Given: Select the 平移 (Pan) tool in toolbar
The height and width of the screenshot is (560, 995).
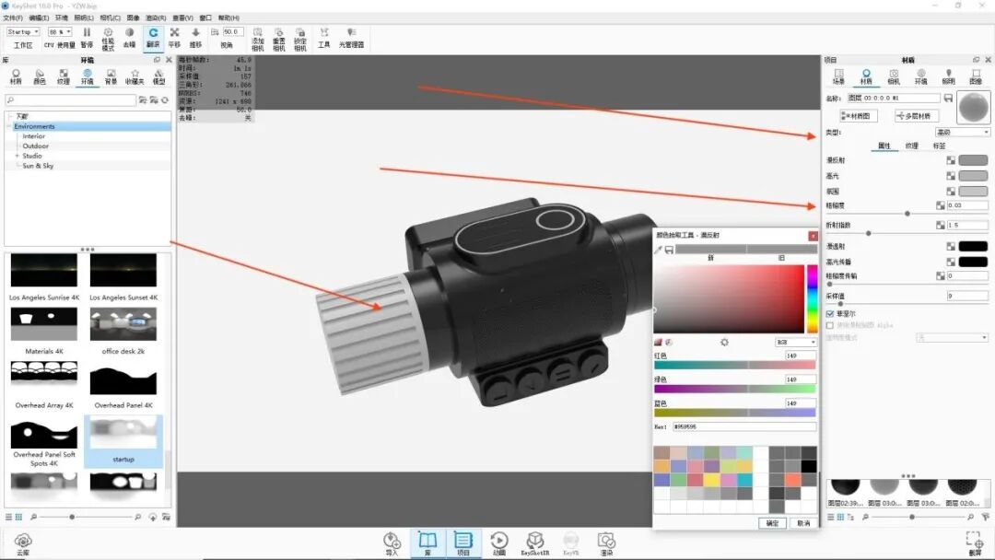Looking at the screenshot, I should (175, 35).
